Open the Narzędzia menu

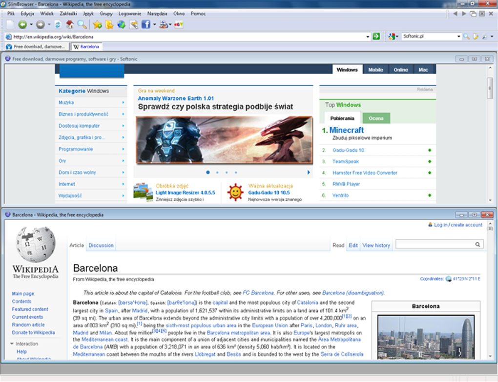click(x=157, y=14)
